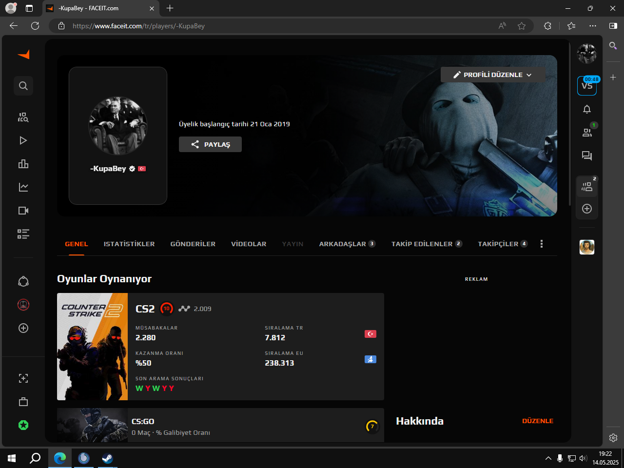Click the volume icon in system tray
Viewport: 624px width, 468px height.
pyautogui.click(x=583, y=458)
